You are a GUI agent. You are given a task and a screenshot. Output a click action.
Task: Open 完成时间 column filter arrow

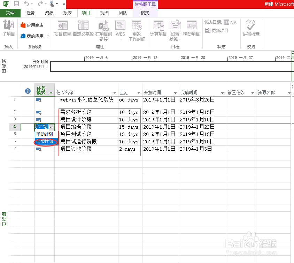click(222, 93)
